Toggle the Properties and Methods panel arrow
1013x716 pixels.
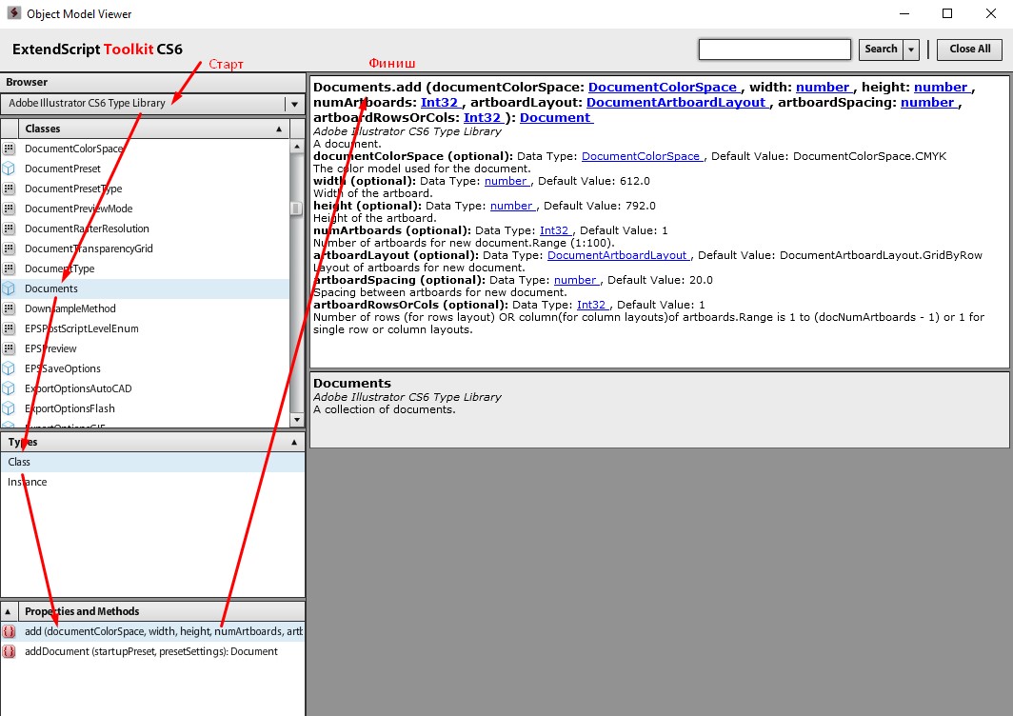tap(8, 611)
